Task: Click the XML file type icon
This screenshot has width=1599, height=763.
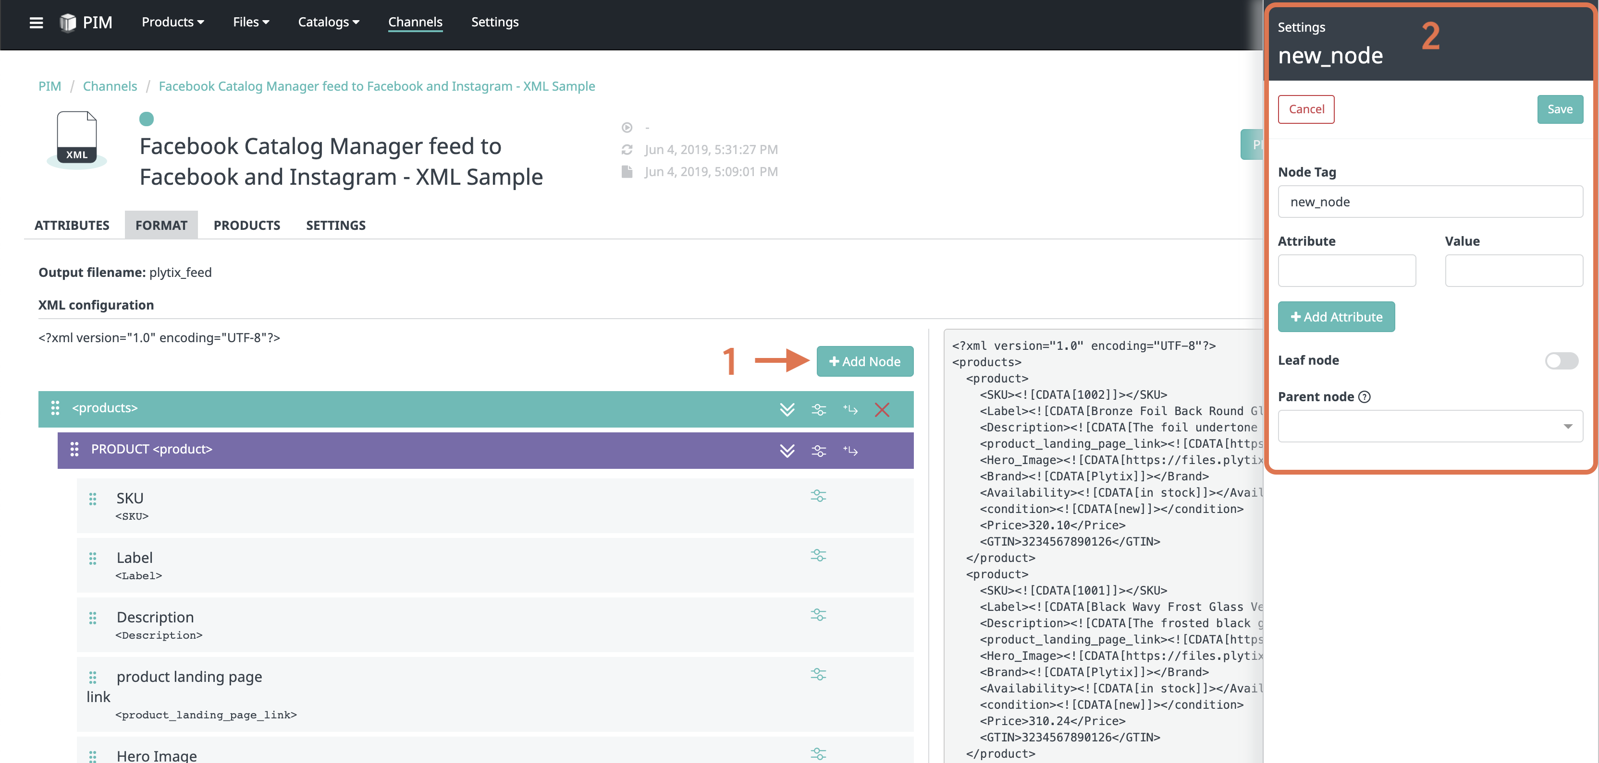Action: [77, 138]
